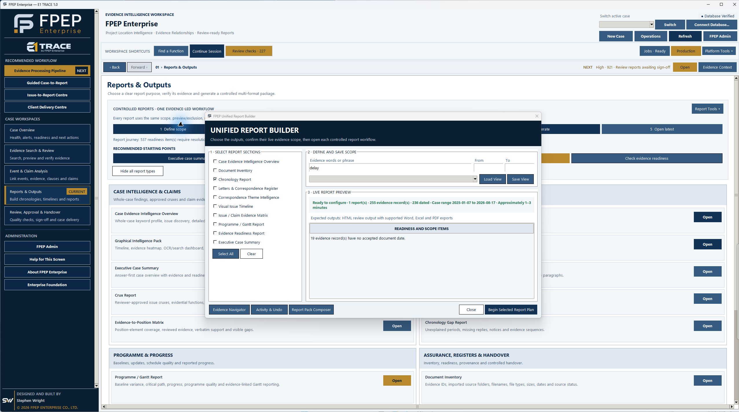Screen dimensions: 739x412
Task: Close the Unified Report Builder dialog with X
Action: [537, 116]
